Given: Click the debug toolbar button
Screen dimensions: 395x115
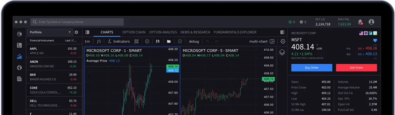Looking at the screenshot, I should [x=194, y=41].
